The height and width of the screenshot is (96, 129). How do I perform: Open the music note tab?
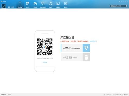point(50,5)
